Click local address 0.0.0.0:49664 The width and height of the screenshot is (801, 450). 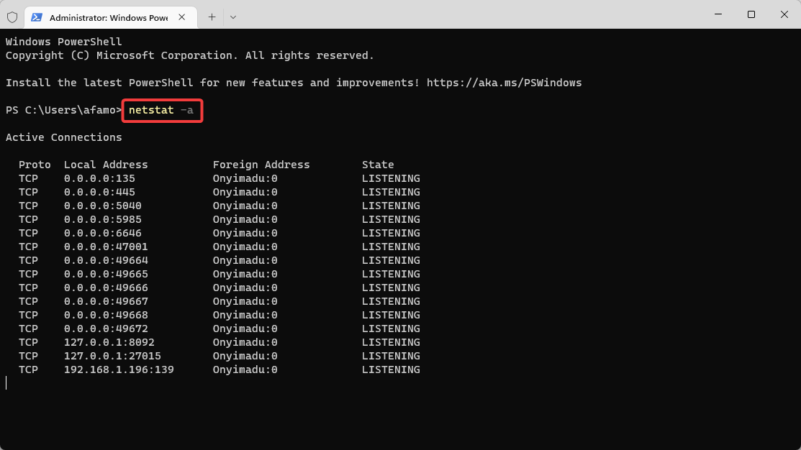106,260
